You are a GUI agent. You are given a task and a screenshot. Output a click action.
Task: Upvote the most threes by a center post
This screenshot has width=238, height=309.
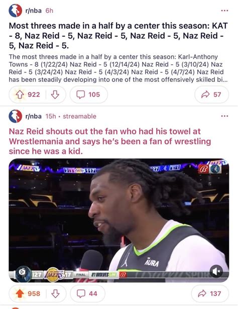tap(20, 95)
